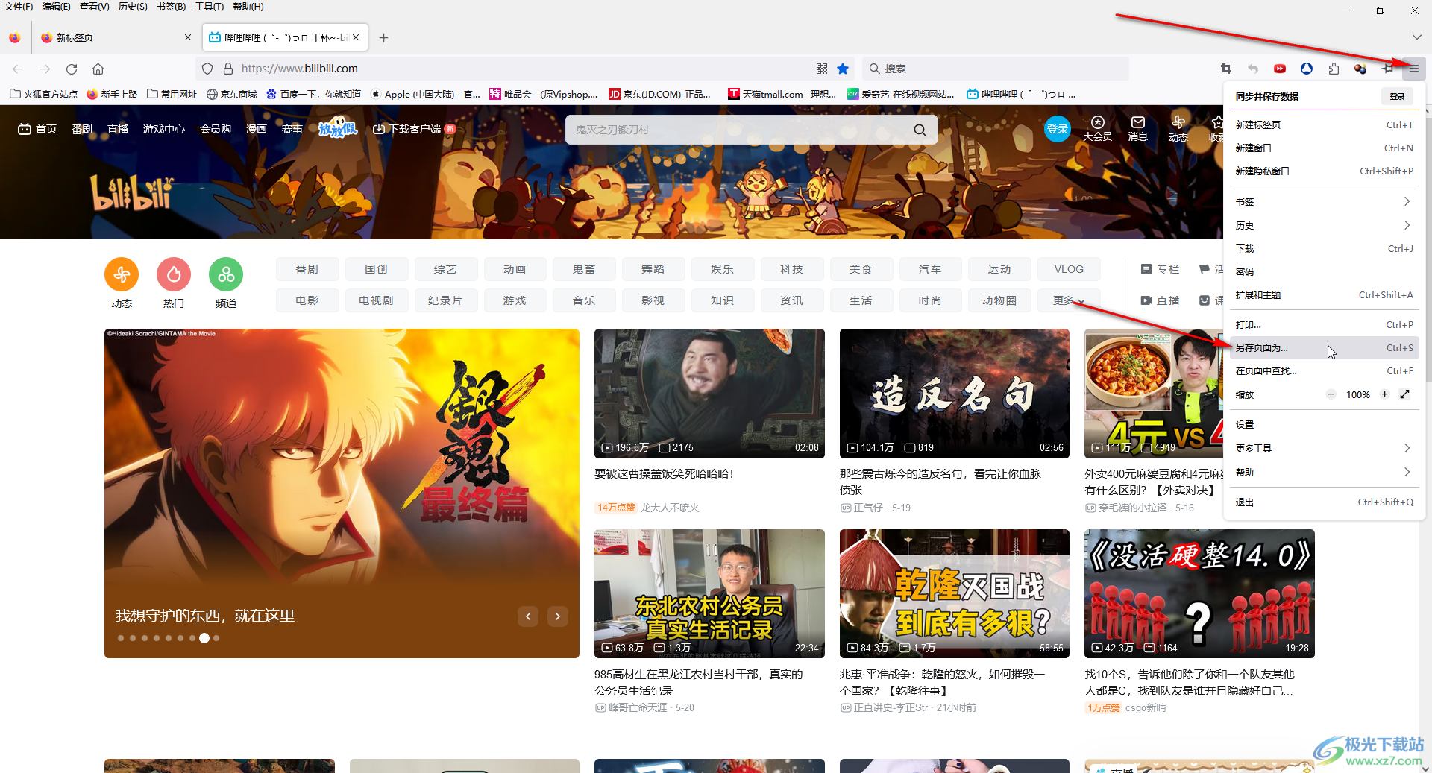Open the 火狐官方站点 bookmark folder
Viewport: 1432px width, 773px height.
(43, 94)
